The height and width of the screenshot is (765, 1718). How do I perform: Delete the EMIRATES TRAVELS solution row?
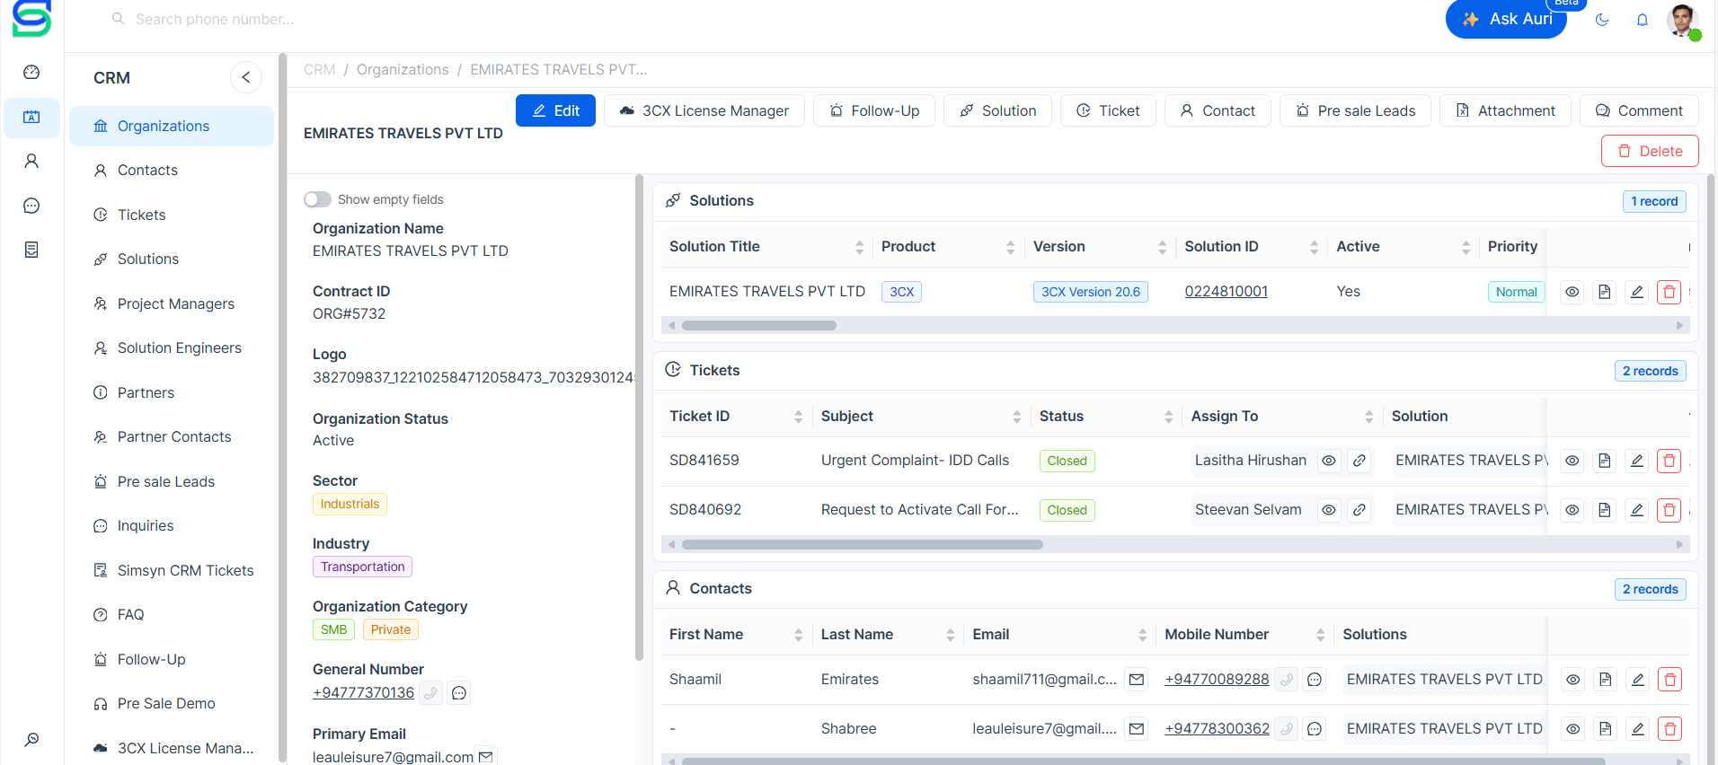click(x=1669, y=292)
